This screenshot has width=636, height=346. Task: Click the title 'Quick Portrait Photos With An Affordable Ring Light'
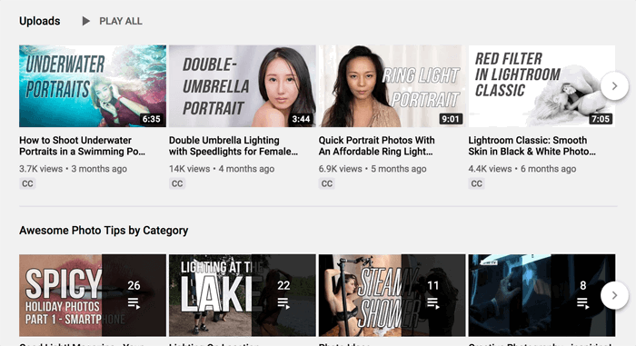[376, 145]
